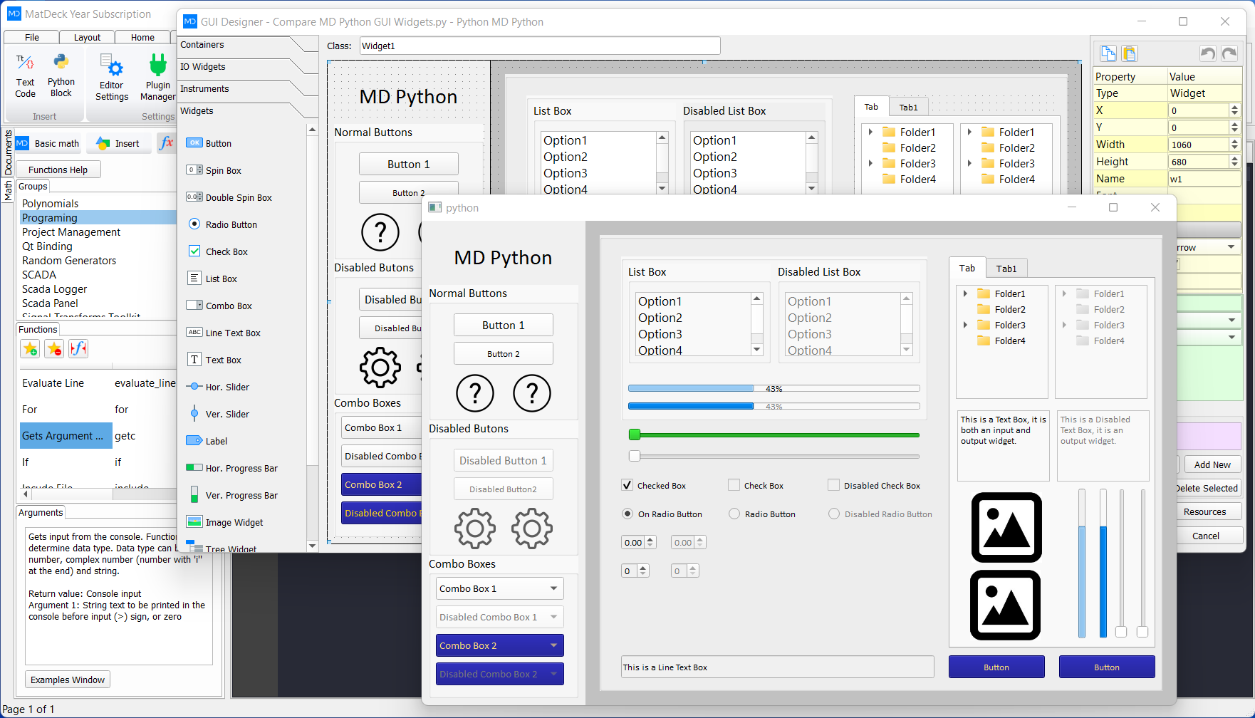Expand Folder1 in python window tree
This screenshot has height=718, width=1255.
pyautogui.click(x=965, y=293)
